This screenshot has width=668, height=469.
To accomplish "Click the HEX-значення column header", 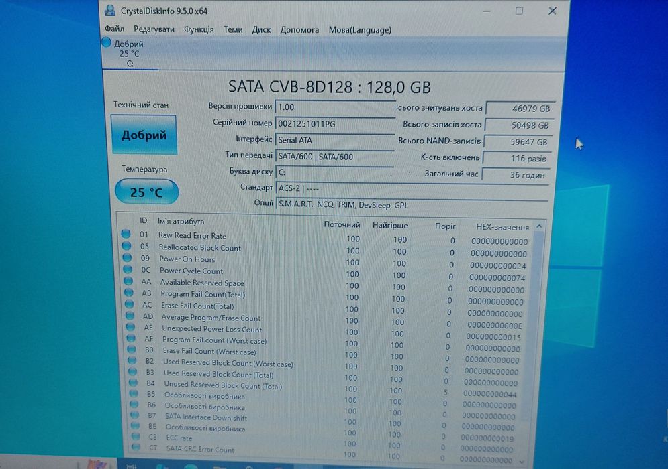I will click(x=502, y=228).
